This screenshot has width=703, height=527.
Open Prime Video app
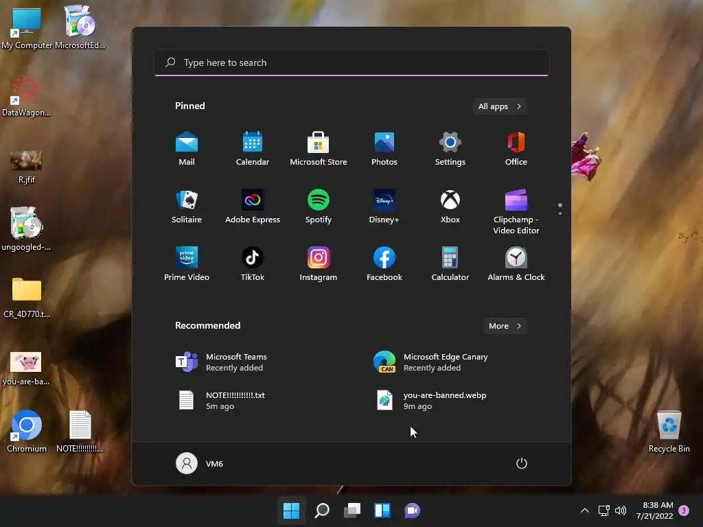click(x=187, y=264)
